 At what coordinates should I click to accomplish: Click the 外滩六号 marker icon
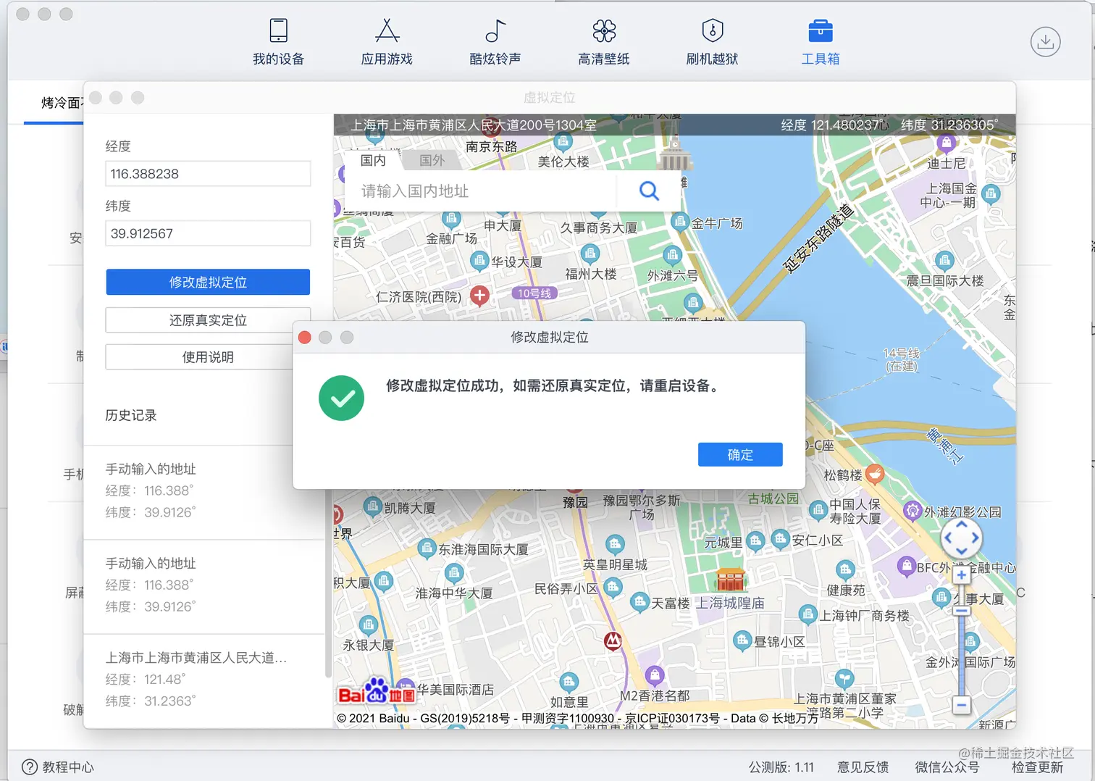pyautogui.click(x=672, y=255)
